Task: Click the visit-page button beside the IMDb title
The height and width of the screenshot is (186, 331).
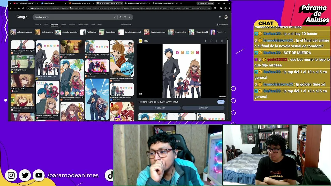Action: click(221, 102)
